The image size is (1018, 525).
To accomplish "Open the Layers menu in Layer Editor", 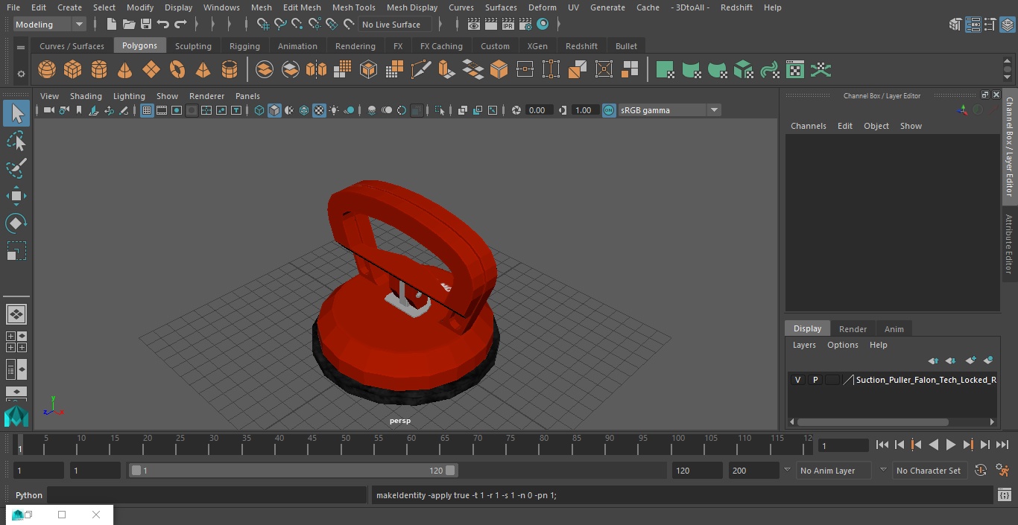I will pos(803,345).
